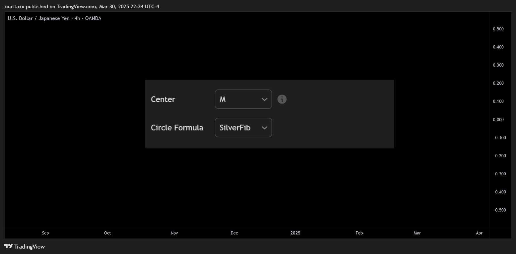Click the 0.000 price scale label
Image resolution: width=516 pixels, height=254 pixels.
(498, 120)
